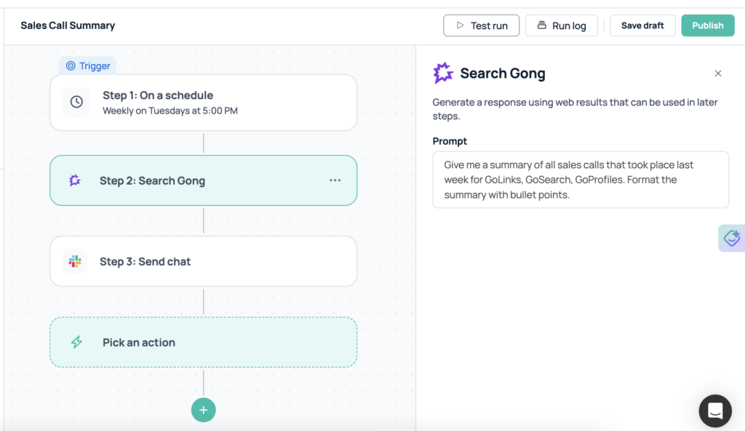Viewport: 745px width, 431px height.
Task: Select Step 1: On a schedule card
Action: (203, 103)
